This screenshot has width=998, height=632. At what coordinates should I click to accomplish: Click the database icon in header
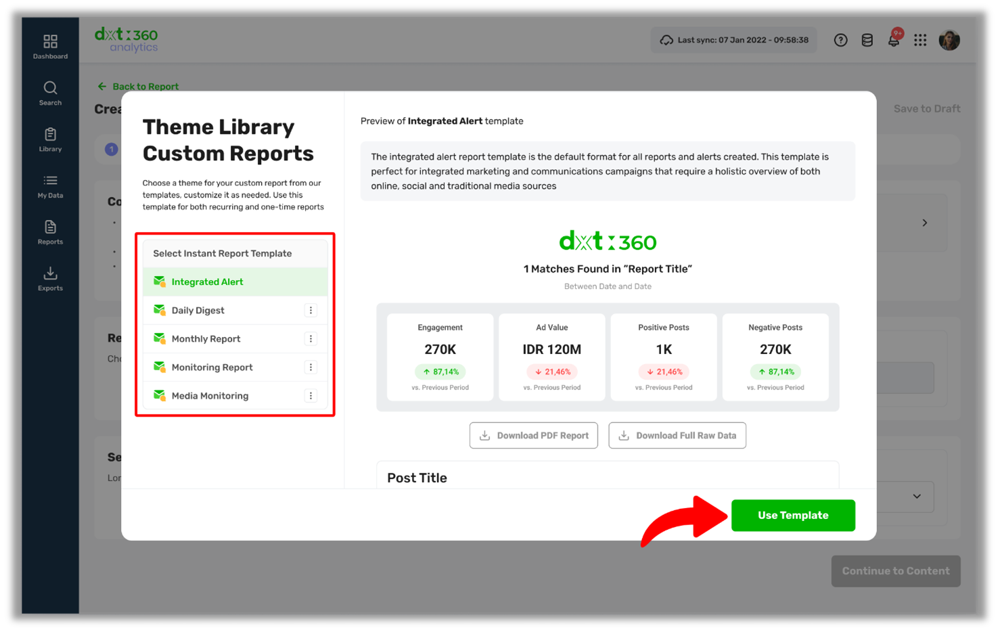pyautogui.click(x=867, y=41)
